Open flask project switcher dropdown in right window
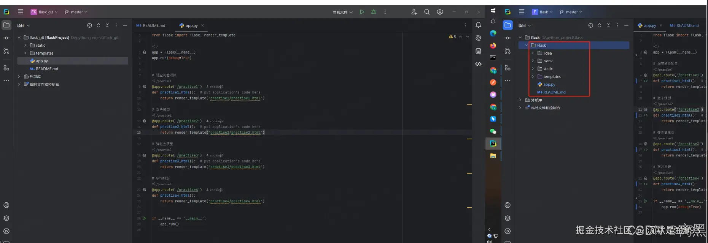 [x=542, y=12]
